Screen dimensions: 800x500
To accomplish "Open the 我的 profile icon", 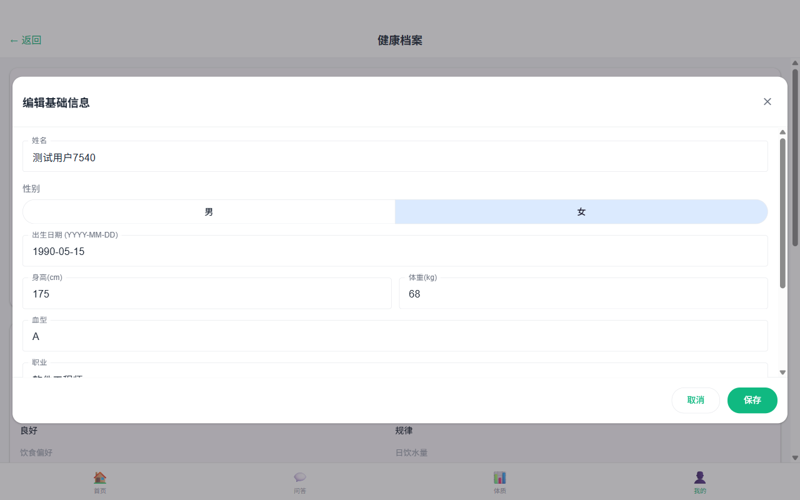I will click(700, 477).
